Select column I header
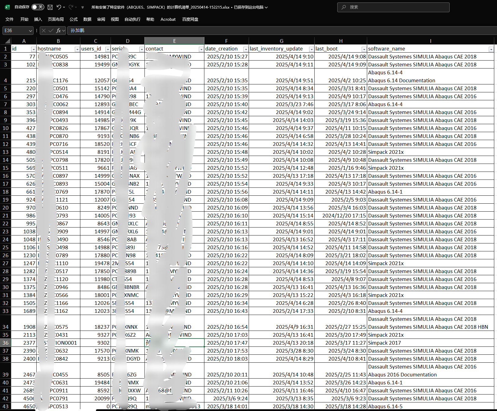Image resolution: width=497 pixels, height=411 pixels. (430, 41)
